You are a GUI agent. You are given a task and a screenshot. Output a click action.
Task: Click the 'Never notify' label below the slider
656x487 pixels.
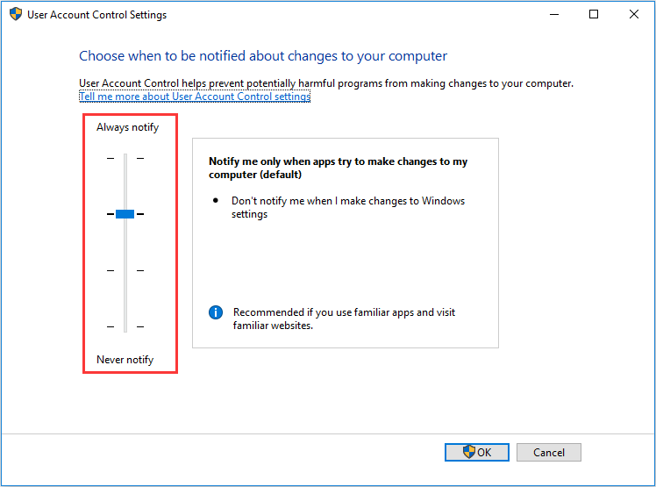(125, 360)
